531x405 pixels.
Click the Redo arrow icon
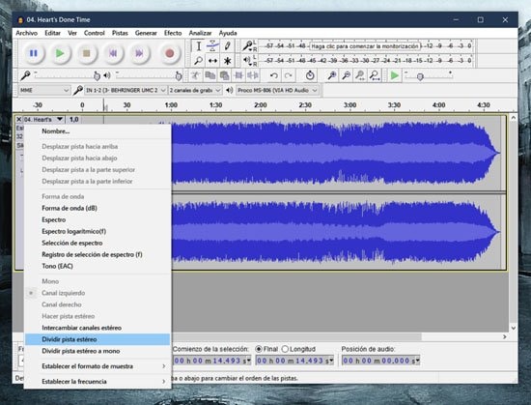[289, 75]
